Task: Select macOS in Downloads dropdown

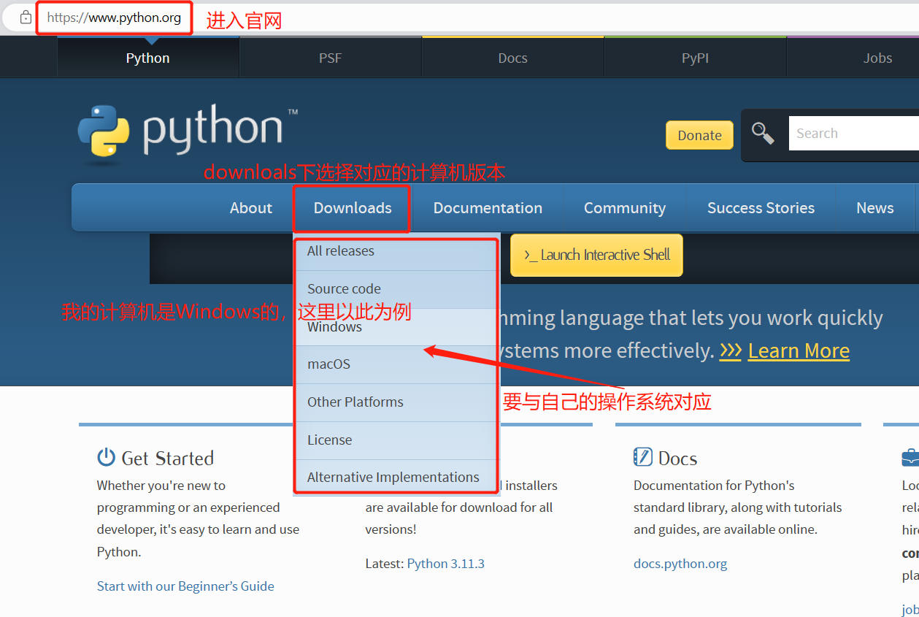Action: (396, 364)
